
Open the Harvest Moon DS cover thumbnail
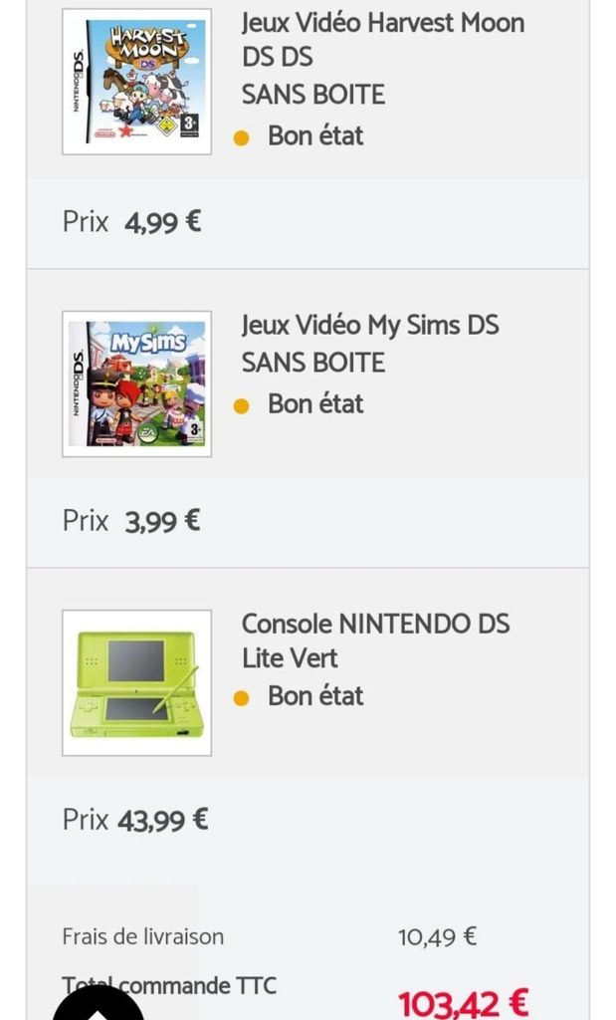(136, 82)
